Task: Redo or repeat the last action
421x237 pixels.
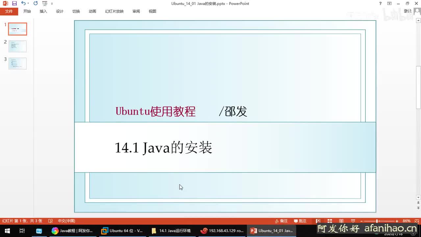Action: pos(36,4)
